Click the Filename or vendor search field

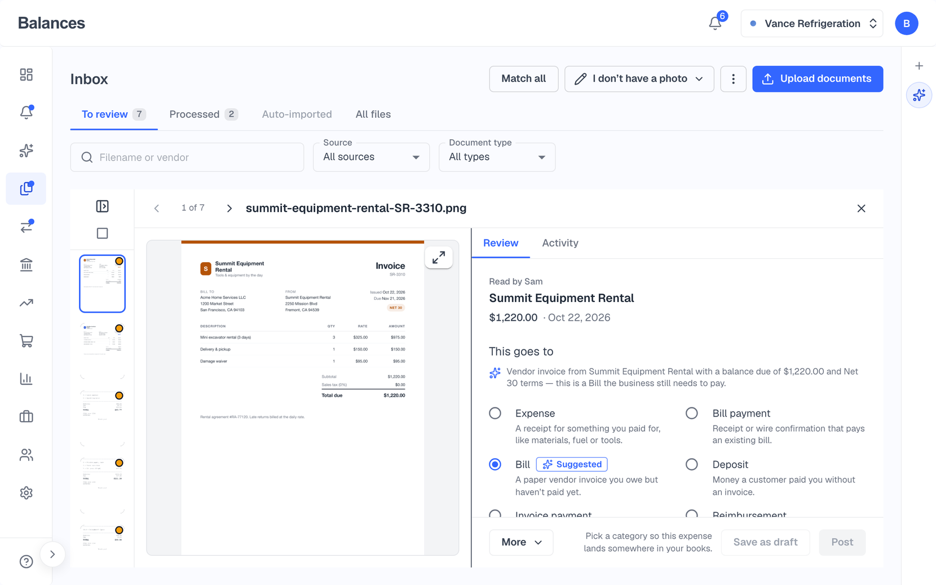click(187, 157)
